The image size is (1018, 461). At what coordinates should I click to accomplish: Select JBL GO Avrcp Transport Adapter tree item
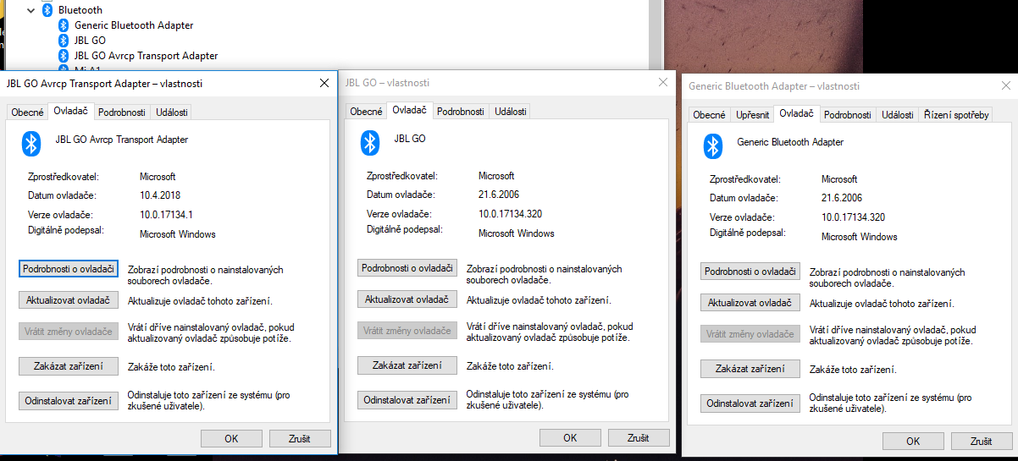pos(146,56)
